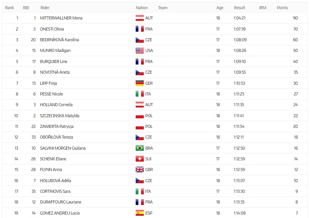Click the Polish flag for SZCZECINSKA Matylda

140,116
